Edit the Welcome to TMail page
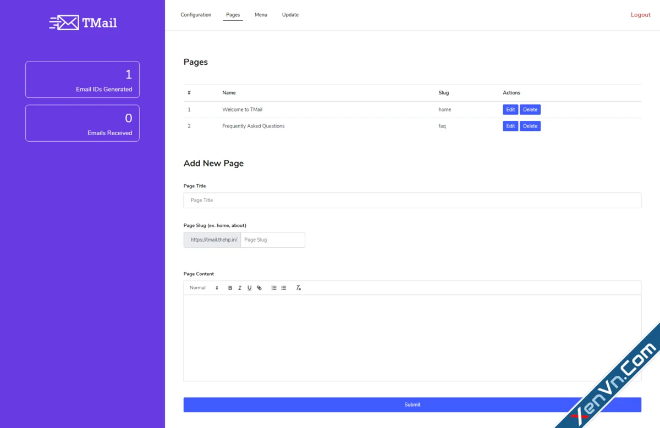 pos(510,110)
